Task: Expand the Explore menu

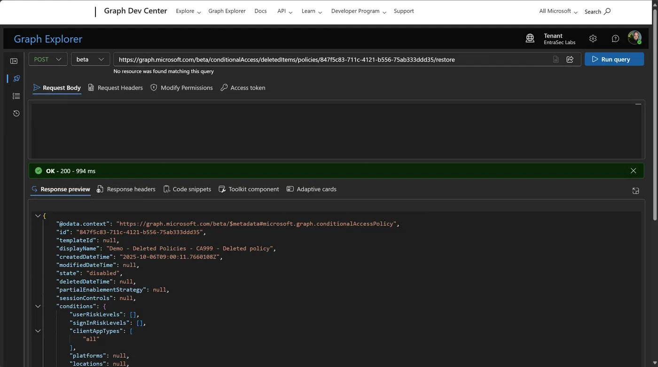Action: point(188,11)
